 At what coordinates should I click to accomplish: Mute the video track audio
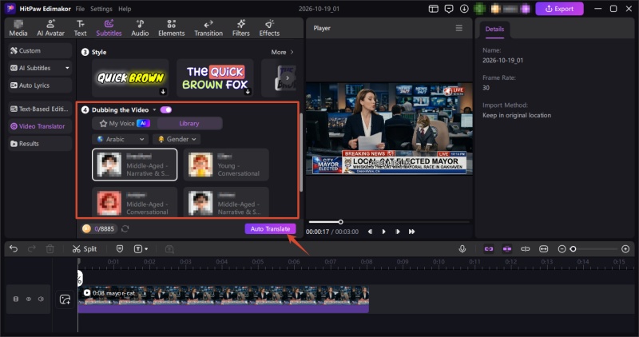pos(41,299)
